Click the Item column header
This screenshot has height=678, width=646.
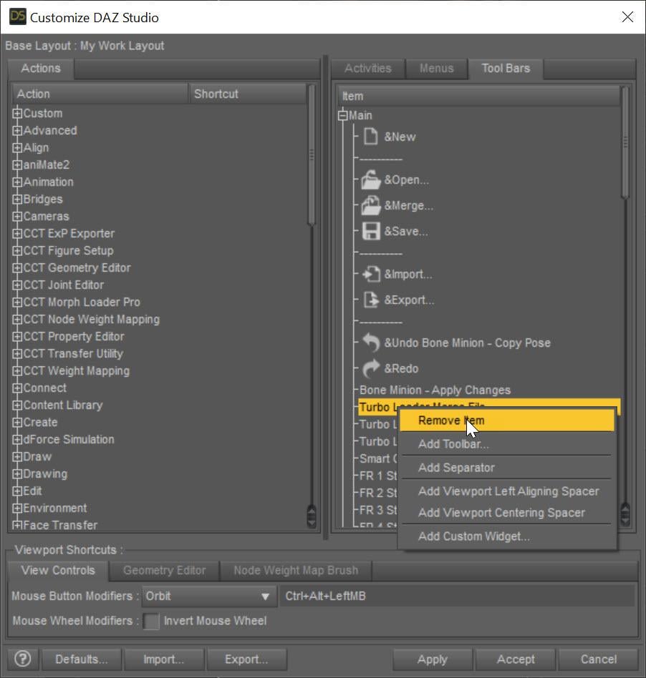[478, 96]
